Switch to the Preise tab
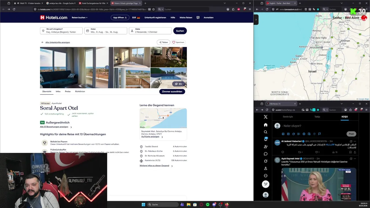The image size is (370, 208). click(x=68, y=91)
